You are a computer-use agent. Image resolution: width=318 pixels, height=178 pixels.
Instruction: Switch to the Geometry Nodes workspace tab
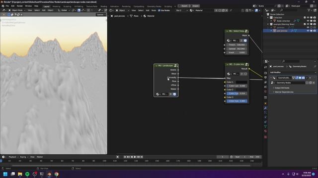154,6
